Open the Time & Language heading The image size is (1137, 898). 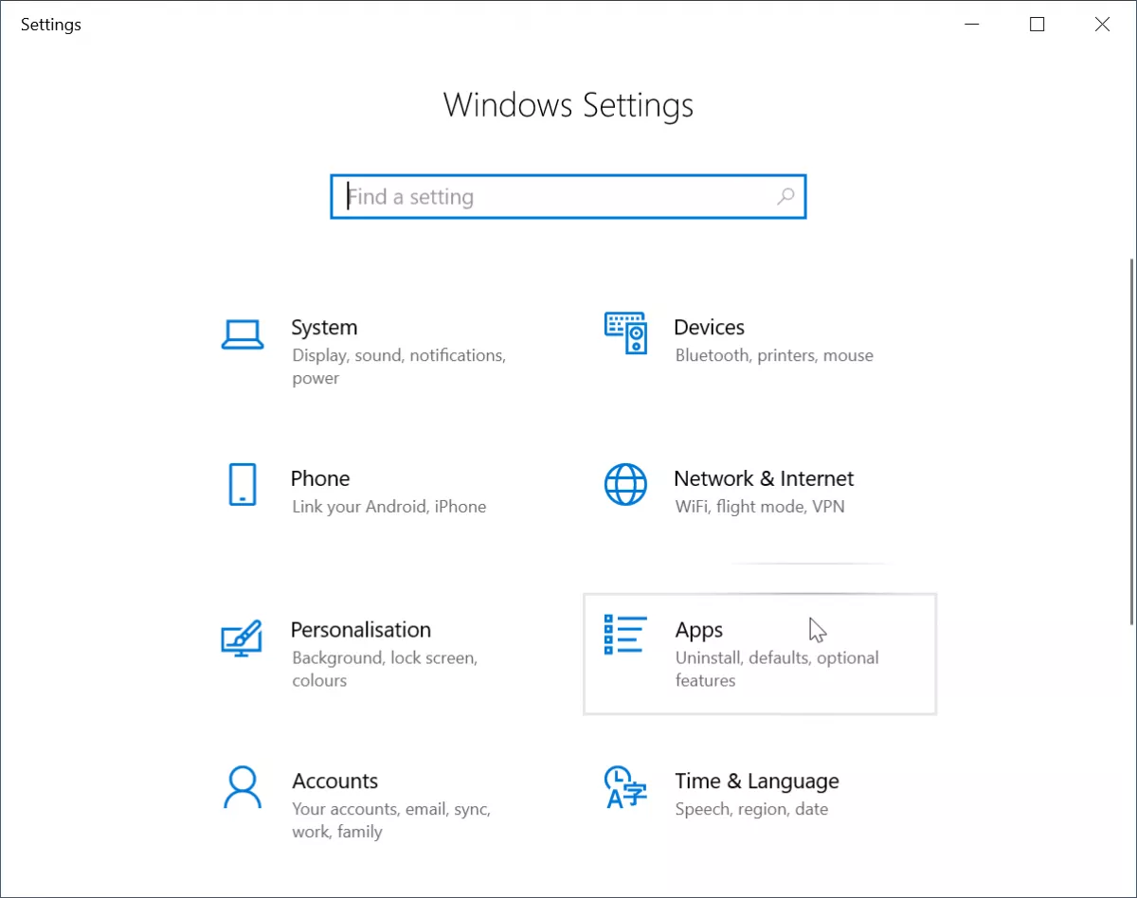point(757,781)
